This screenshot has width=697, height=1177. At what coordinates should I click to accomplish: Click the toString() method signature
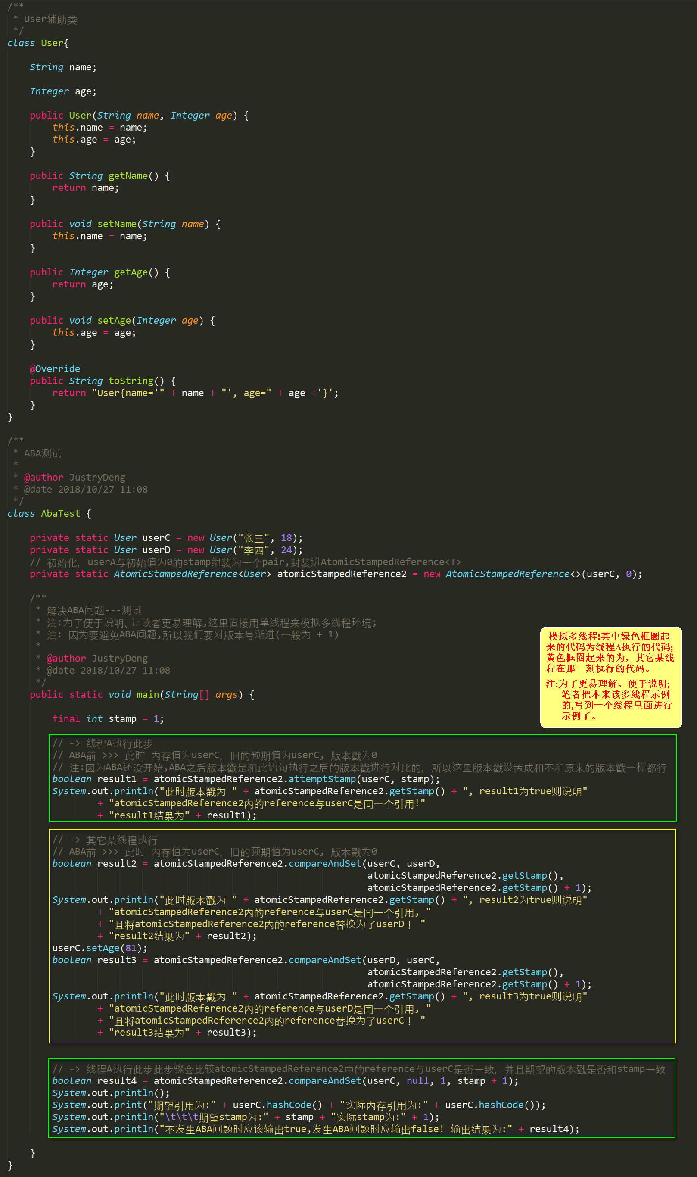click(103, 381)
